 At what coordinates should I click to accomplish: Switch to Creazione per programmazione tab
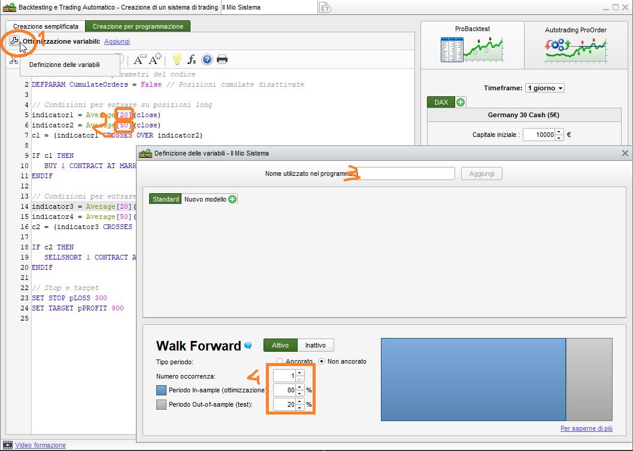138,26
